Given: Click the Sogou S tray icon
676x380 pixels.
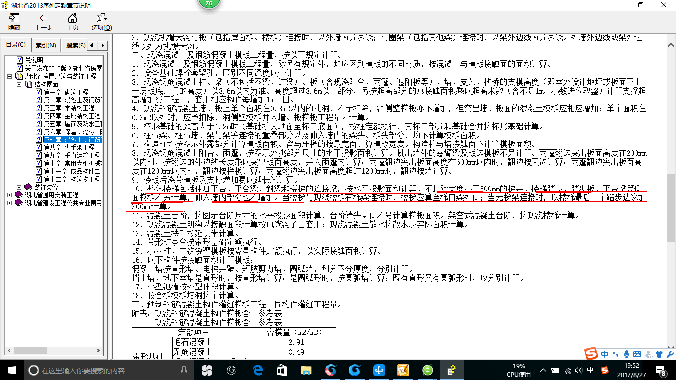Looking at the screenshot, I should (604, 370).
